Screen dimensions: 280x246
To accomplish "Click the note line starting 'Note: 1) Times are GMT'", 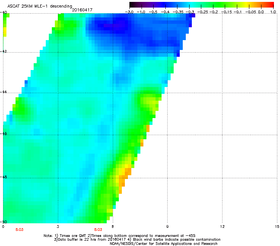I will tap(120, 236).
